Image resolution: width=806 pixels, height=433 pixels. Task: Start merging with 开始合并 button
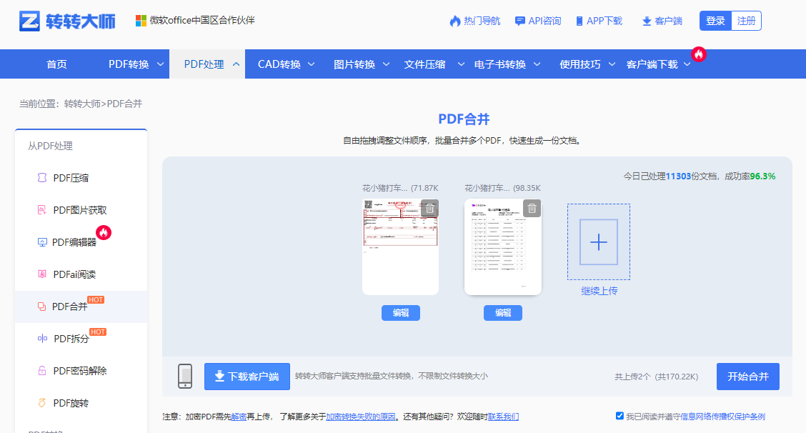tap(748, 377)
